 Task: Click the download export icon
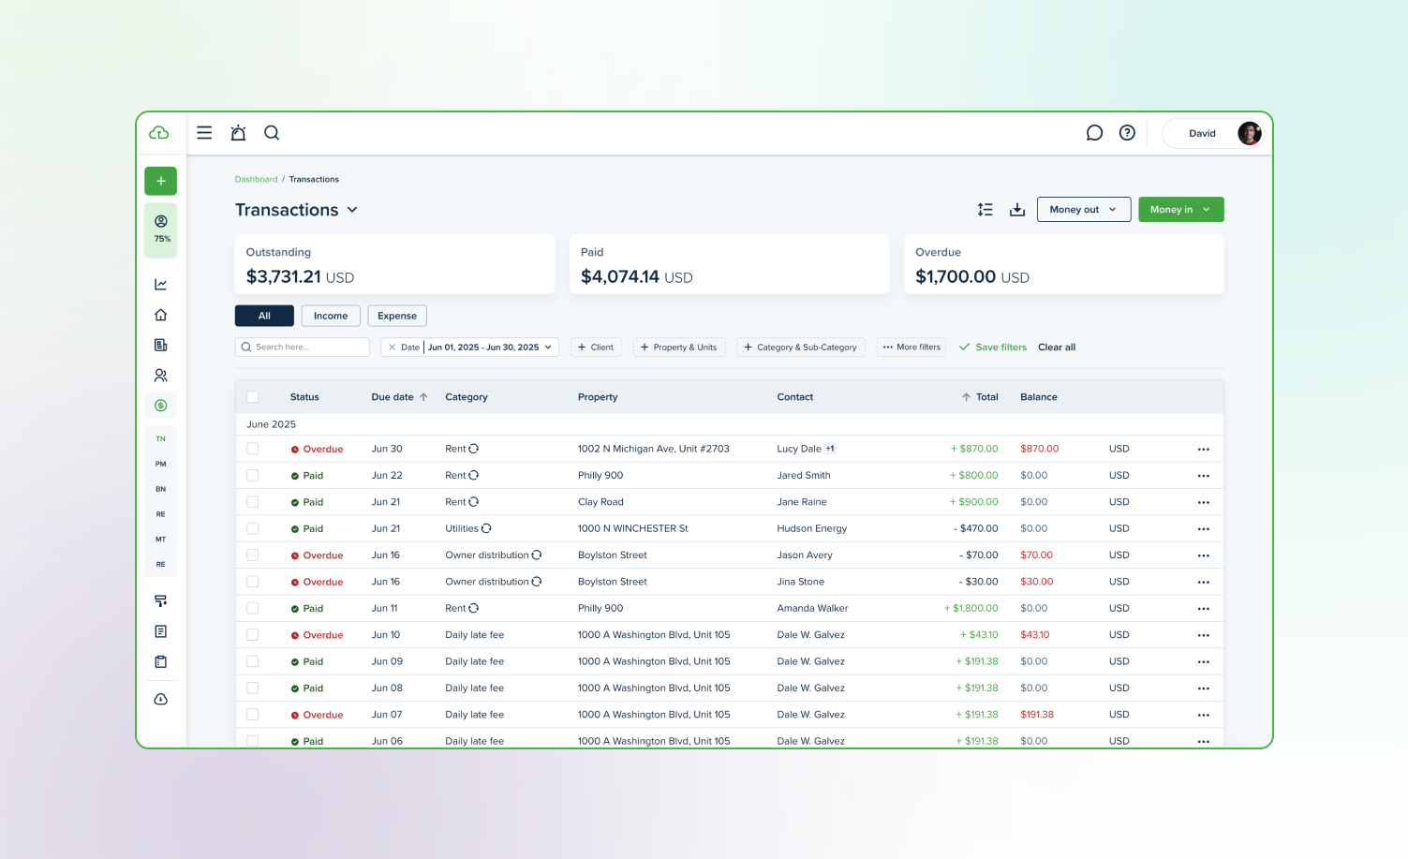[x=1016, y=210]
